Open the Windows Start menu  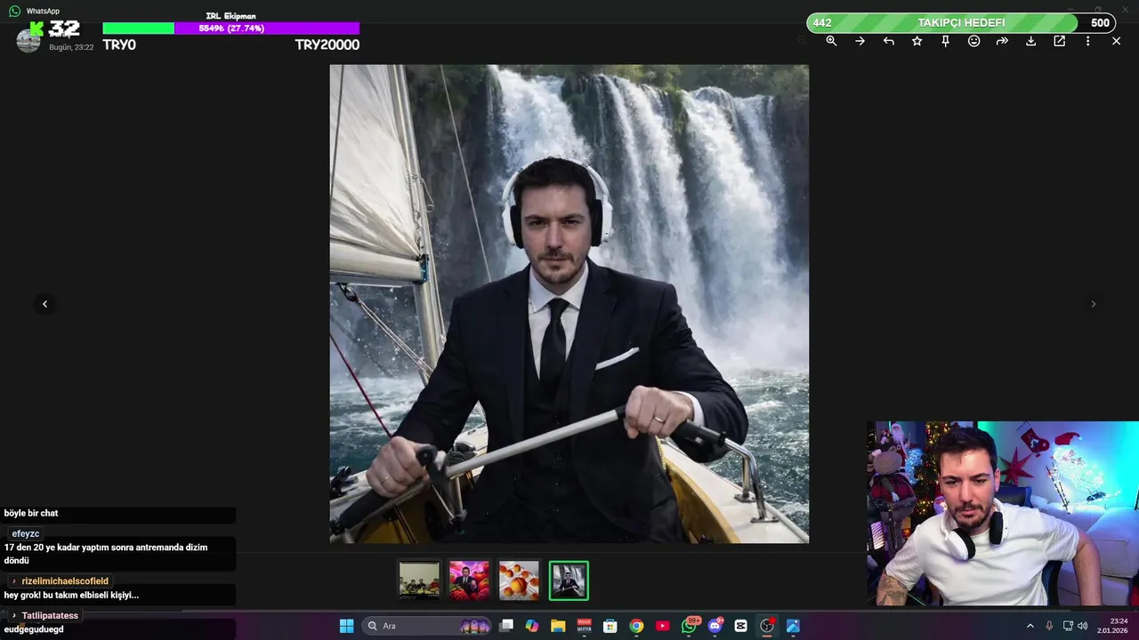coord(346,626)
